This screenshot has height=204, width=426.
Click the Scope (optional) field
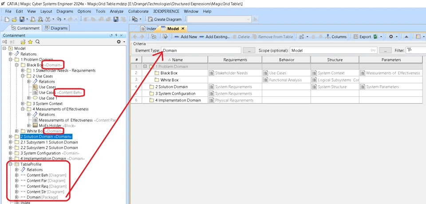point(334,50)
